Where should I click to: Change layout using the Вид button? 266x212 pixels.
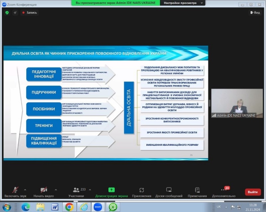255,13
